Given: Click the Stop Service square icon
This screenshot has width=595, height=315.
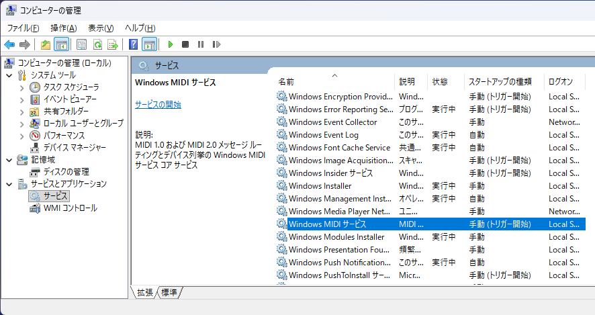Looking at the screenshot, I should pos(185,44).
